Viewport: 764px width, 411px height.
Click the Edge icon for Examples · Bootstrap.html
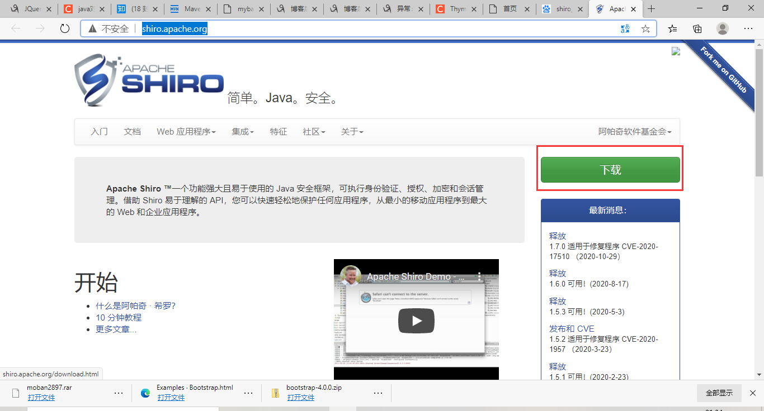(x=145, y=393)
